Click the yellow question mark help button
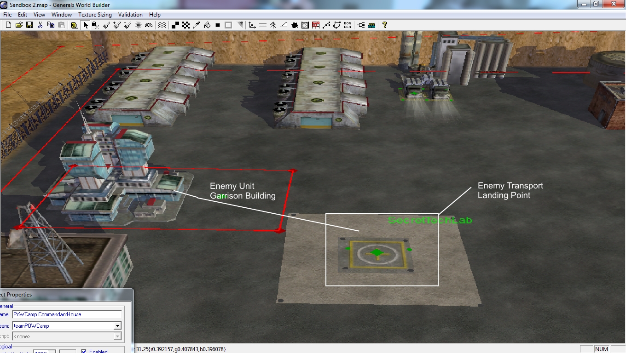 pyautogui.click(x=385, y=25)
